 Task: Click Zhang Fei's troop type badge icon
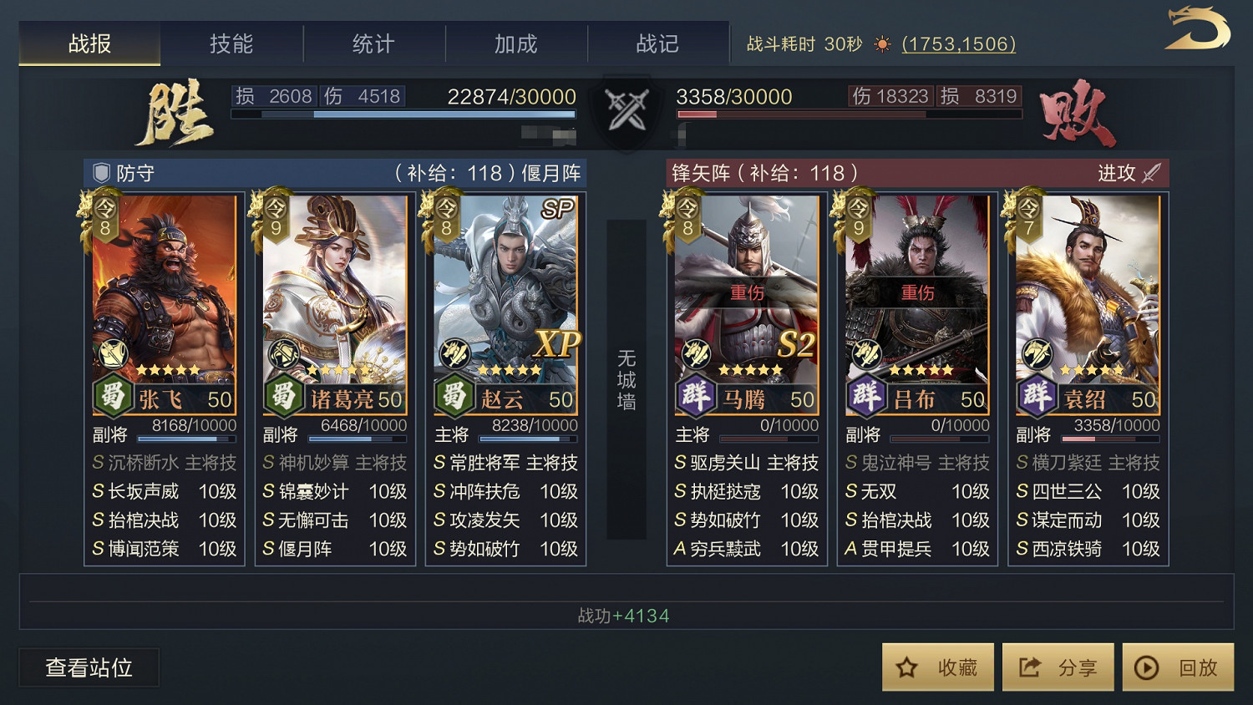point(113,355)
